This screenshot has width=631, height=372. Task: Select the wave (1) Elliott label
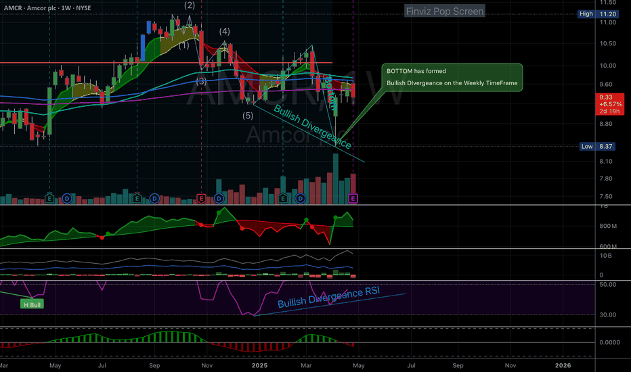pyautogui.click(x=184, y=45)
